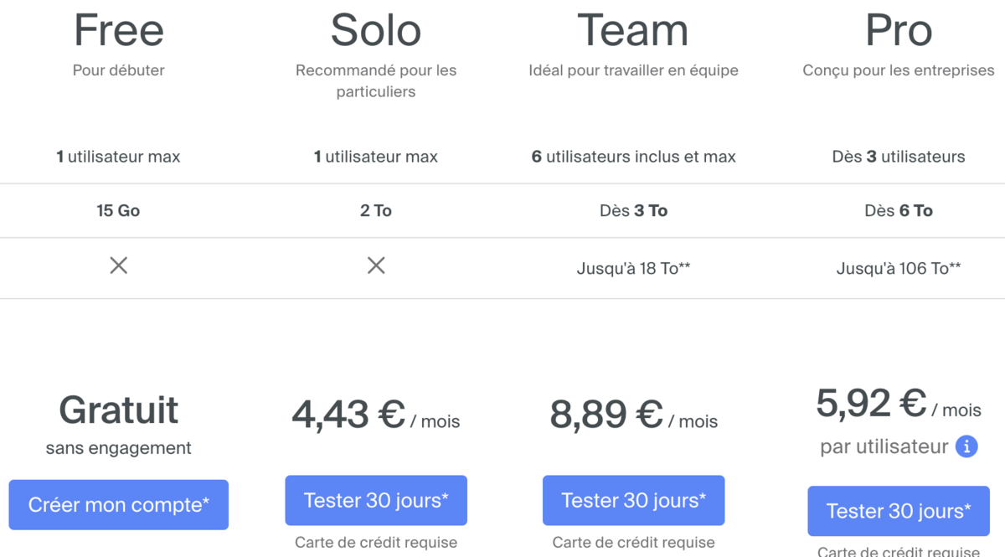Screen dimensions: 1005x557
Task: Click Créer mon compte button
Action: pos(119,505)
